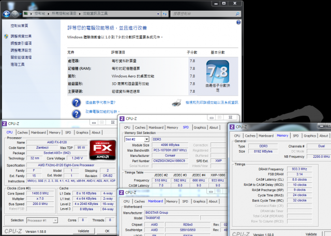Open SPD tab in the CPU window
The height and width of the screenshot is (236, 331).
(x=68, y=132)
